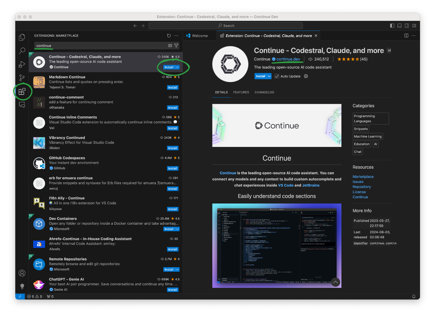Click the ports indicator in status bar
This screenshot has height=317, width=435.
point(50,296)
